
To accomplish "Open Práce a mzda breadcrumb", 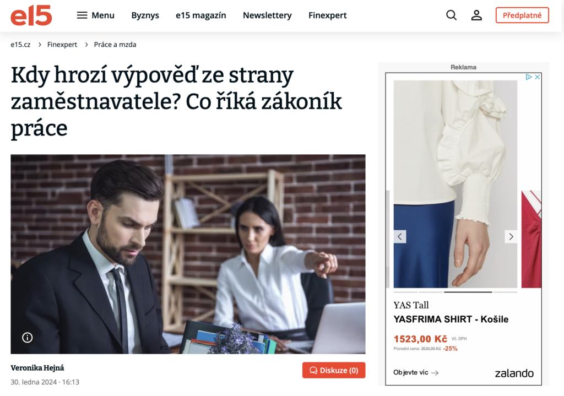I will click(115, 45).
